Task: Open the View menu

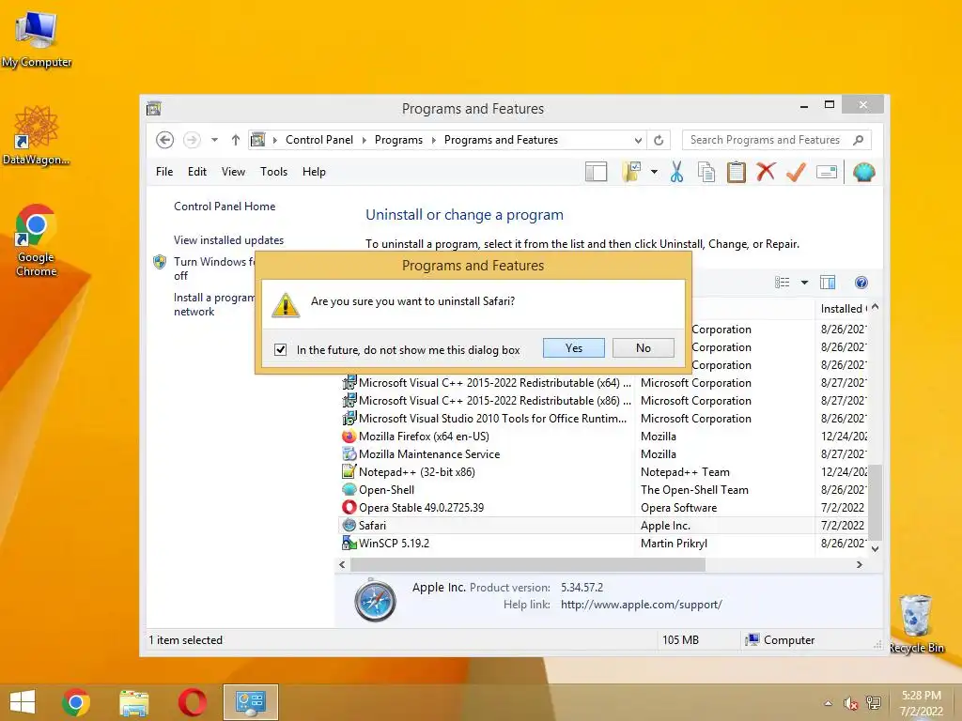Action: [233, 172]
